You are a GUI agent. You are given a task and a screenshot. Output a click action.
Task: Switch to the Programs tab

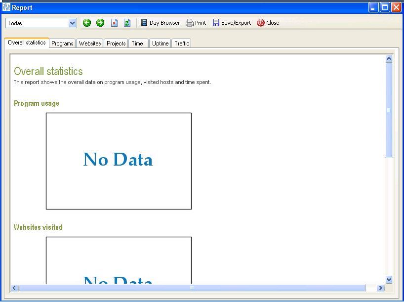tap(62, 43)
